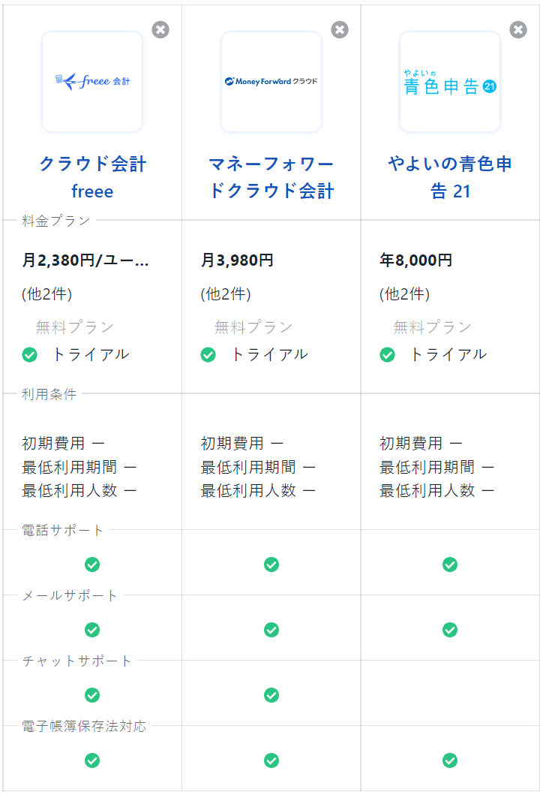Click the やよいの青色申告 21 logo
543x795 pixels.
[450, 81]
